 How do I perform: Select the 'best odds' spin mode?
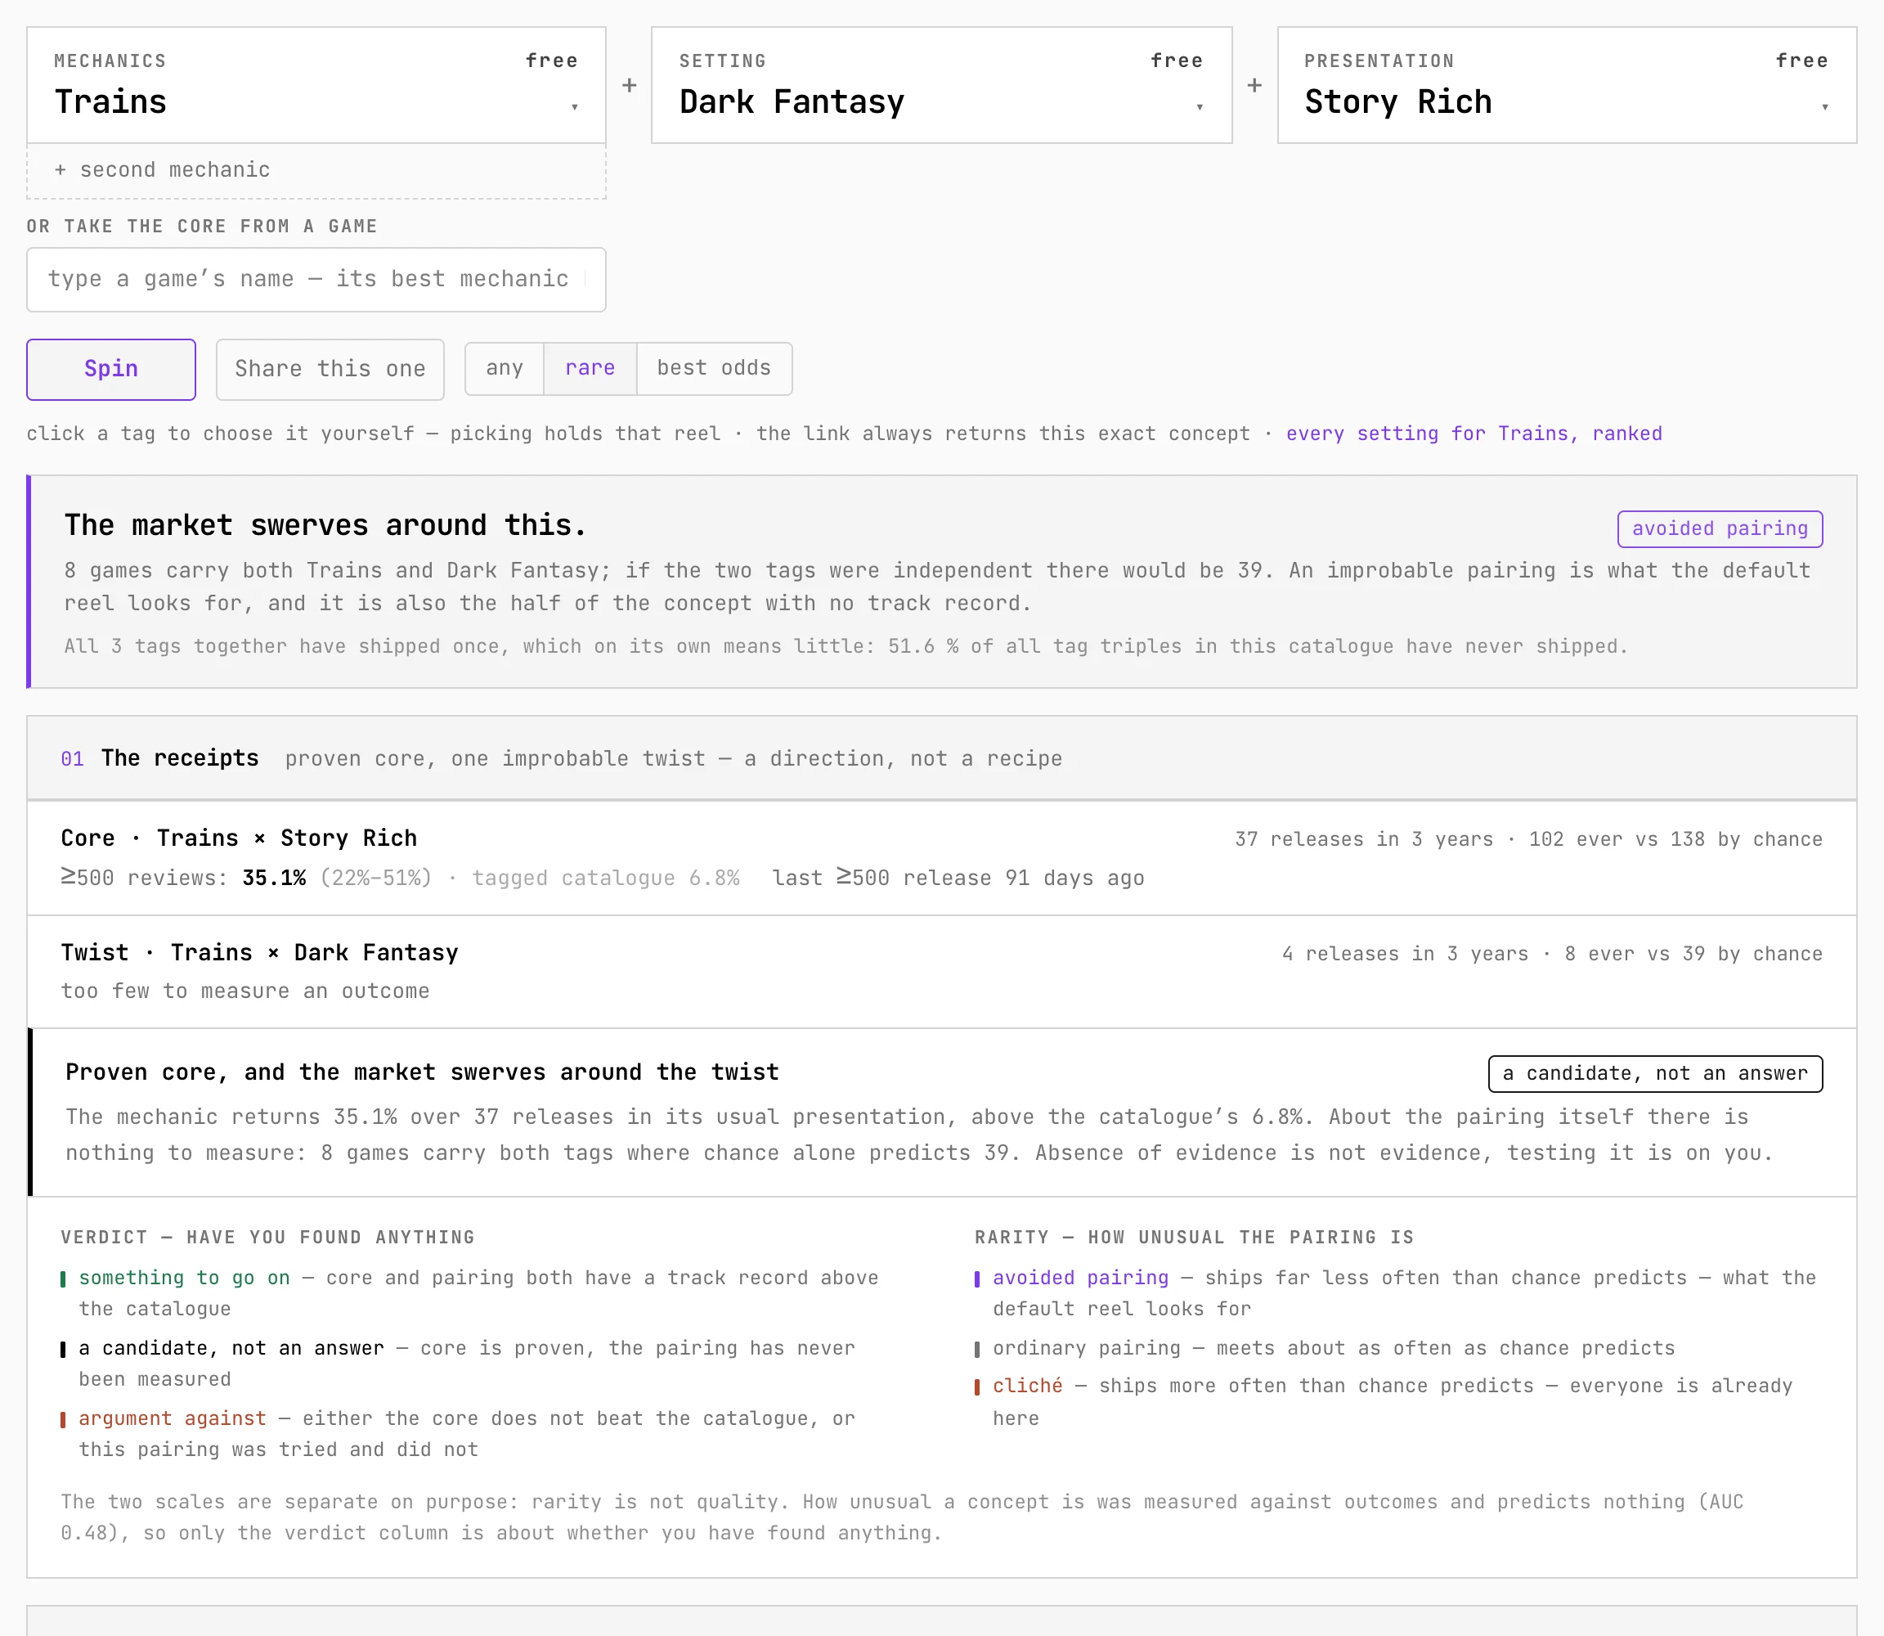[714, 368]
